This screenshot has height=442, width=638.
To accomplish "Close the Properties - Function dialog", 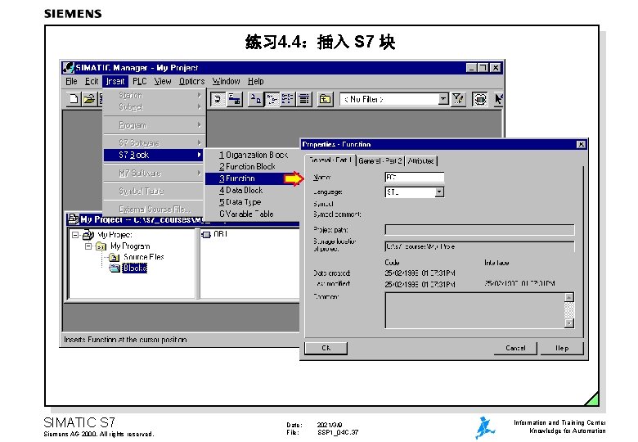I will (581, 145).
